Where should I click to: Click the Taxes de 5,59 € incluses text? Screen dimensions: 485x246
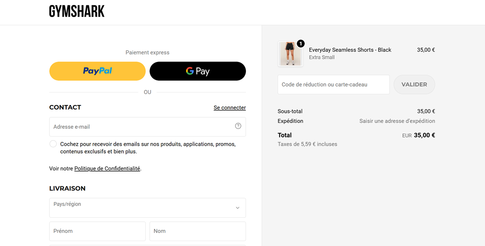point(307,144)
